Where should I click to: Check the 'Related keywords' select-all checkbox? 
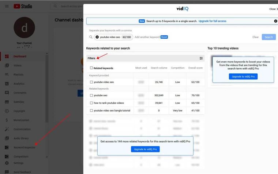[x=91, y=68]
